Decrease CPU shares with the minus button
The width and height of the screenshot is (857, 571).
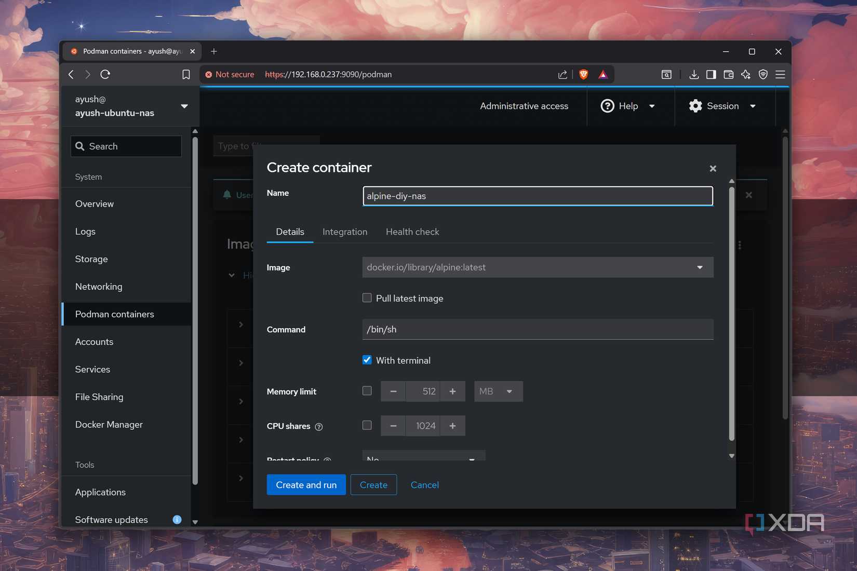393,426
